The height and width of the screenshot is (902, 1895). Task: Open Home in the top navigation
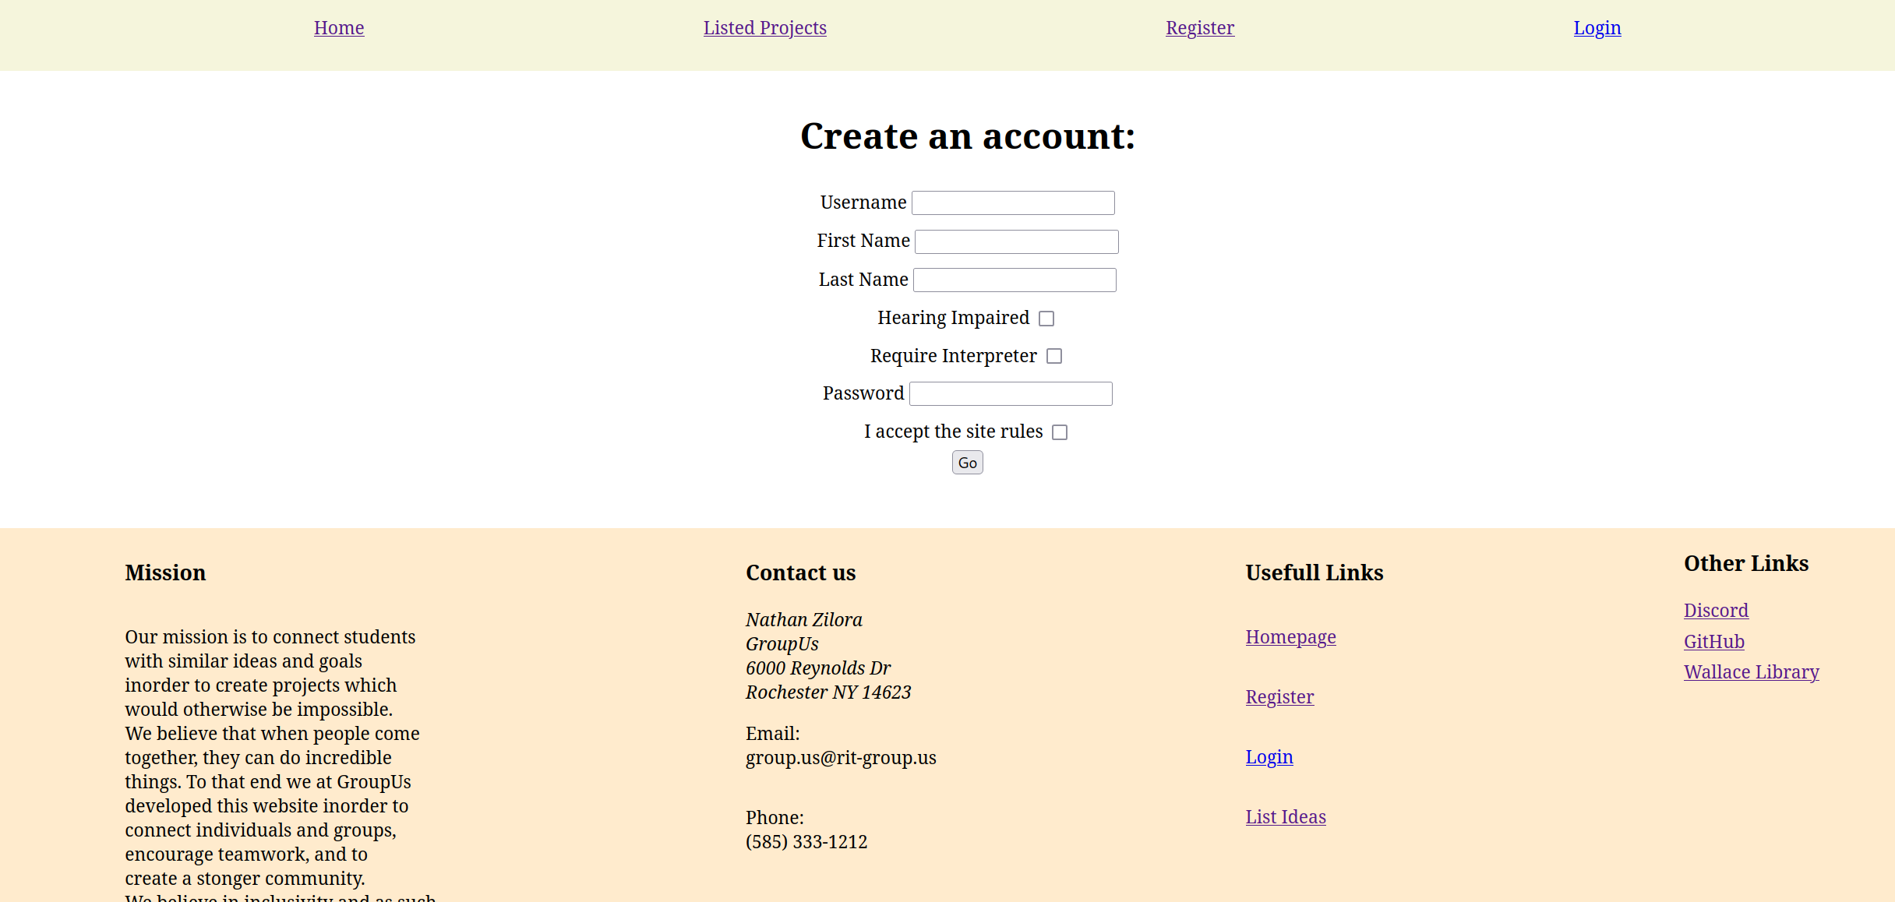tap(339, 28)
